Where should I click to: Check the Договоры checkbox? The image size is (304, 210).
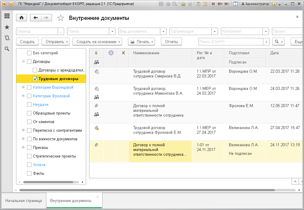(x=29, y=62)
